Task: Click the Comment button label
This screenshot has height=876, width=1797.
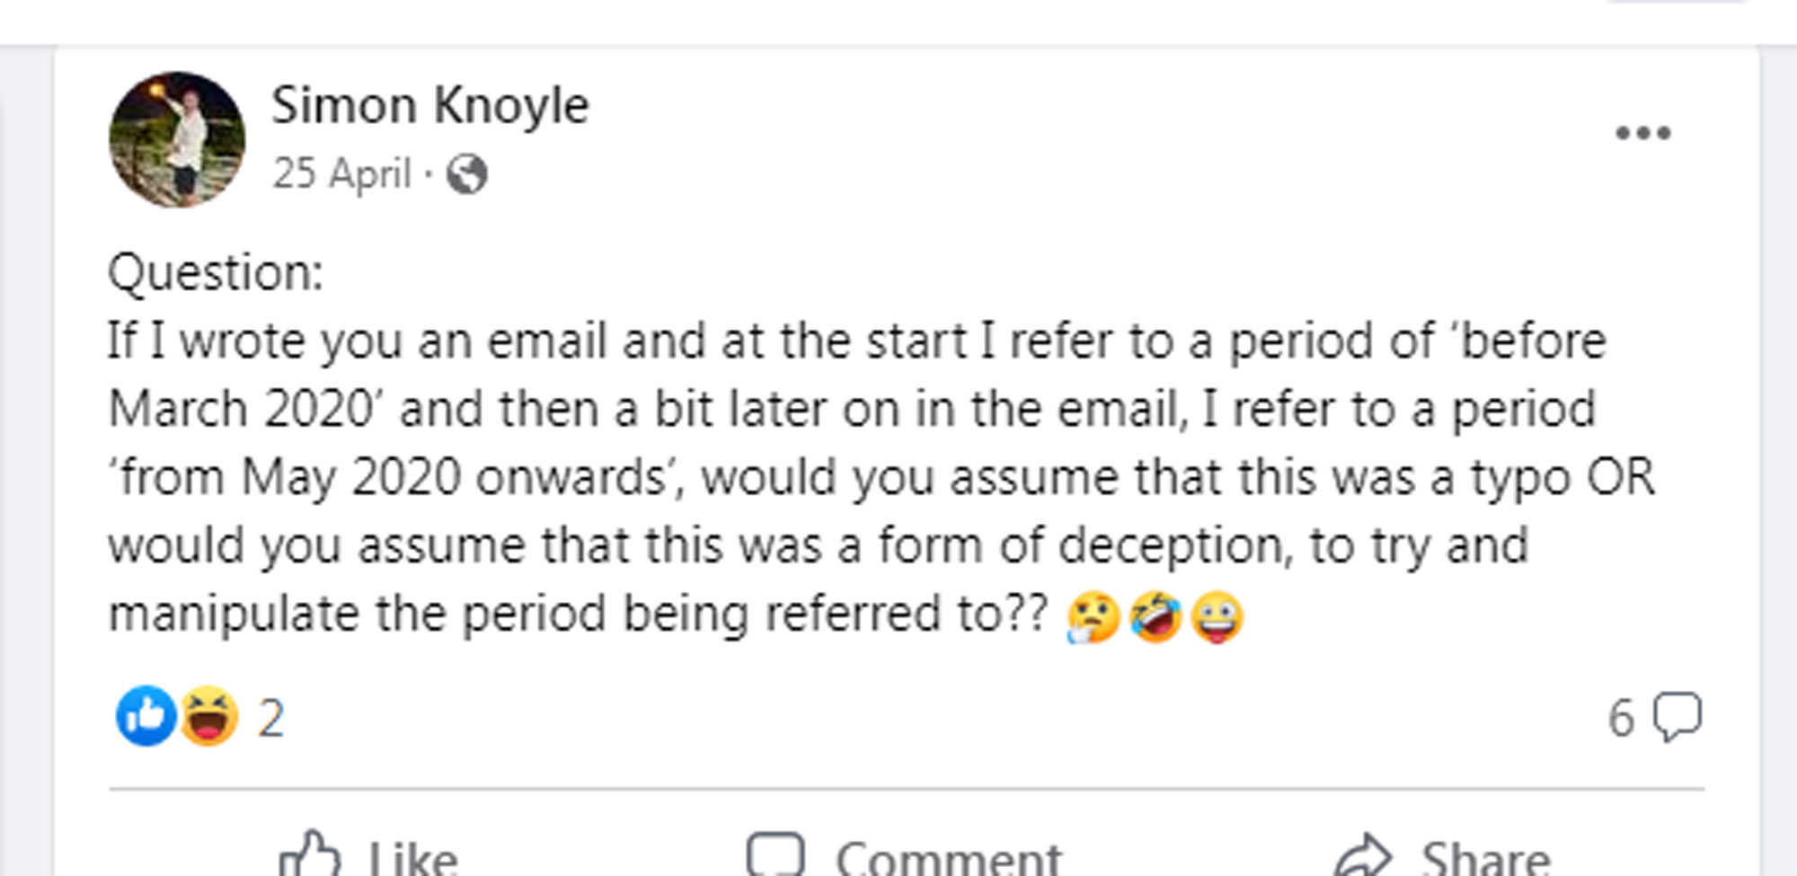Action: coord(949,858)
